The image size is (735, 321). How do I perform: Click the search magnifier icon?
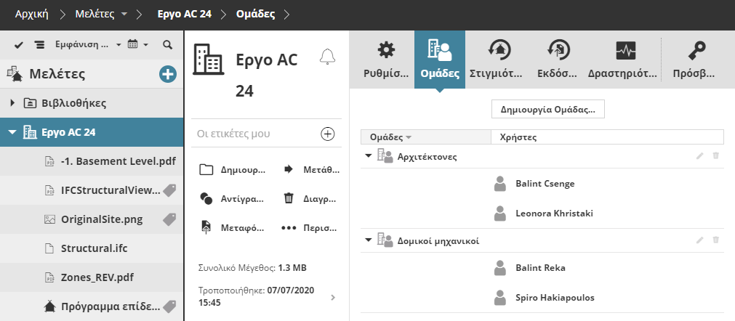pyautogui.click(x=168, y=45)
